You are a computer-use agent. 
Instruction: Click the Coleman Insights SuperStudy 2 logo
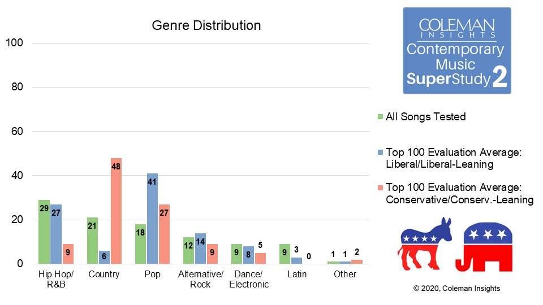456,51
